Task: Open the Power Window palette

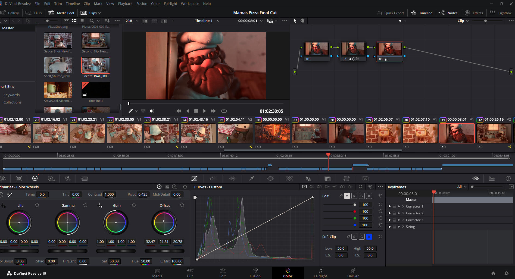Action: pos(270,178)
